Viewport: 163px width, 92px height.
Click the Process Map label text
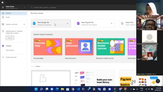38,58
